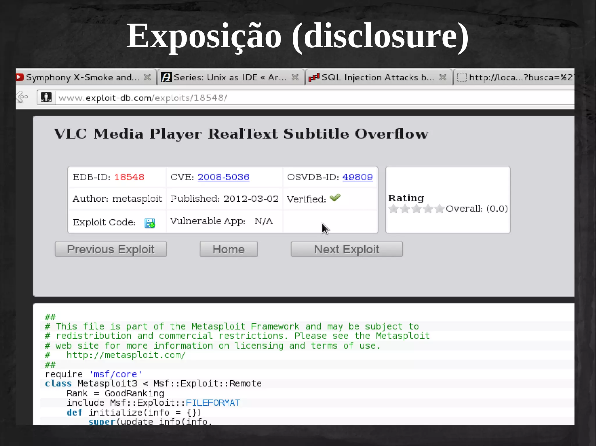This screenshot has height=446, width=596.
Task: Rate the exploit two stars
Action: click(x=405, y=209)
